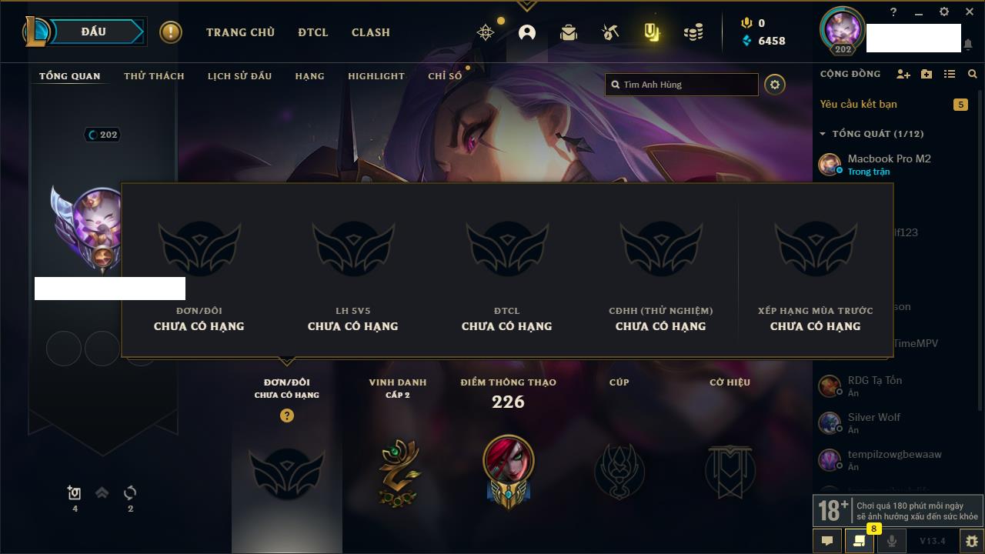
Task: Open the yellow exclamation alert icon
Action: coord(171,32)
